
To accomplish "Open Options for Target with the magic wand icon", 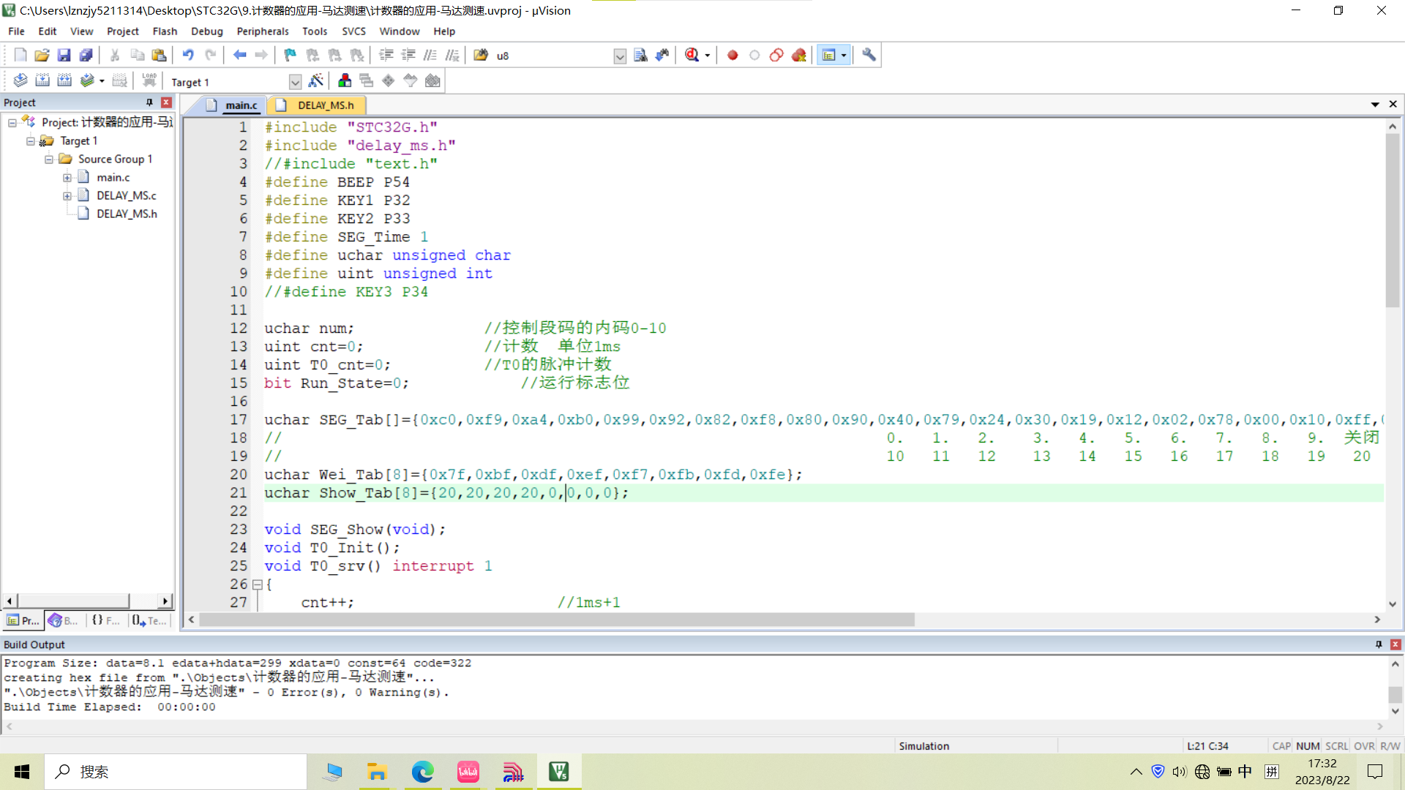I will [x=316, y=80].
